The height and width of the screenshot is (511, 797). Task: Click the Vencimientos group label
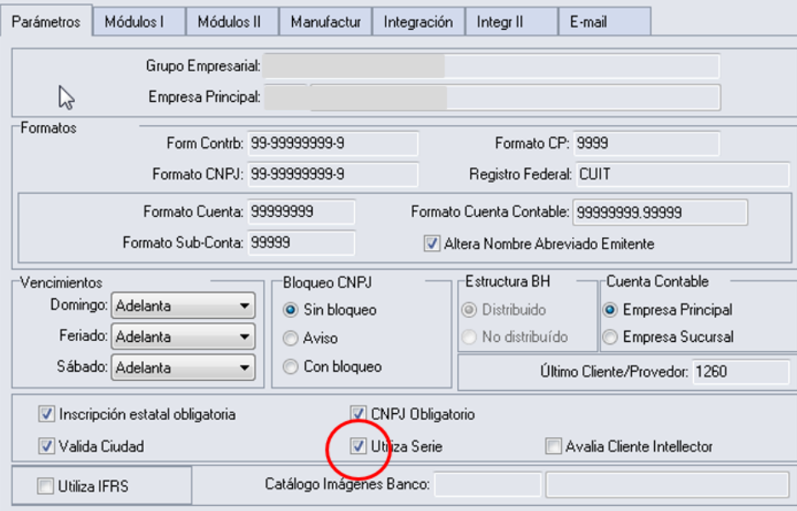point(61,282)
